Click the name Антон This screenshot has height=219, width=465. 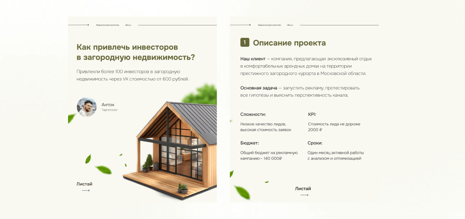pos(108,105)
